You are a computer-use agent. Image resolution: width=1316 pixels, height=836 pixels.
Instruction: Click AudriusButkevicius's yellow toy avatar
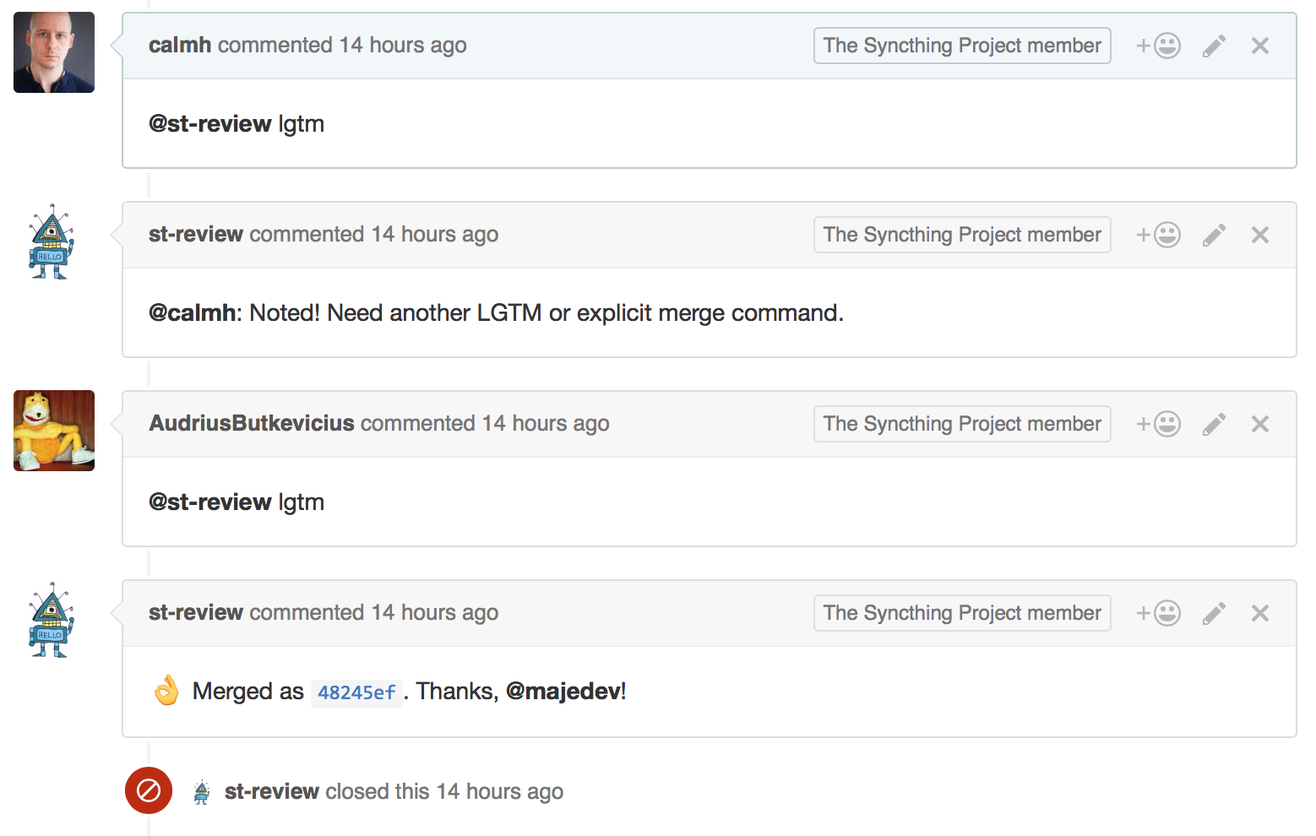pos(54,431)
